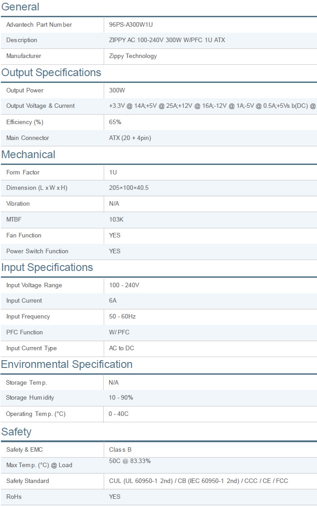Click the 65% efficiency value
This screenshot has height=507, width=317.
point(115,122)
